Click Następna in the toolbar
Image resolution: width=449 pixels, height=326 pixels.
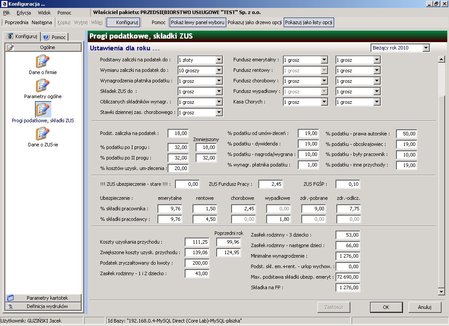coord(42,22)
